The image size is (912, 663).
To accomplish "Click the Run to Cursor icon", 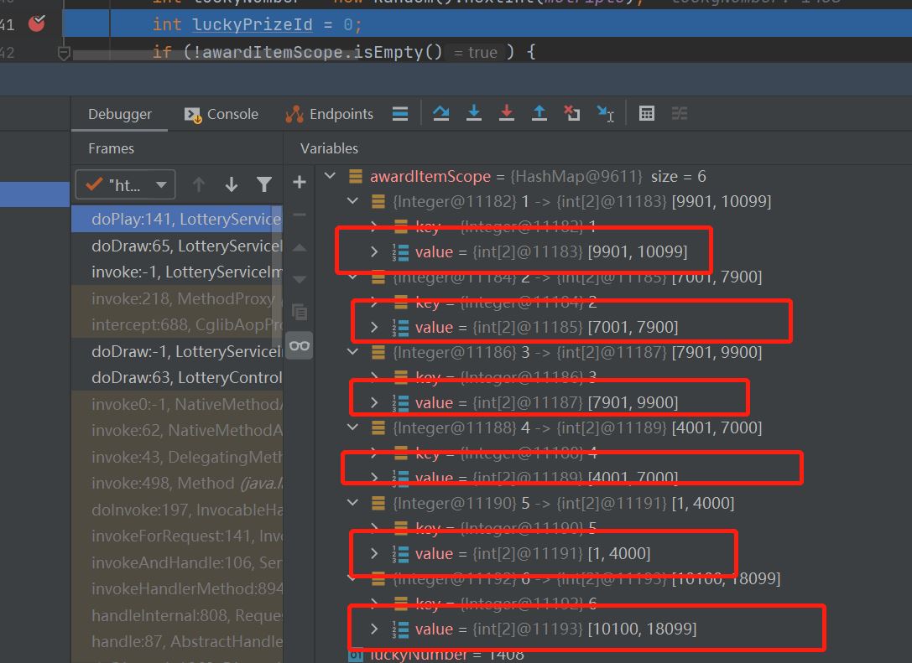I will coord(605,114).
